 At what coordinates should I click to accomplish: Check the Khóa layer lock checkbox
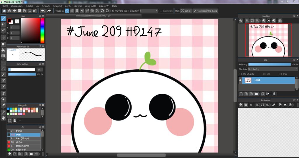281,74
